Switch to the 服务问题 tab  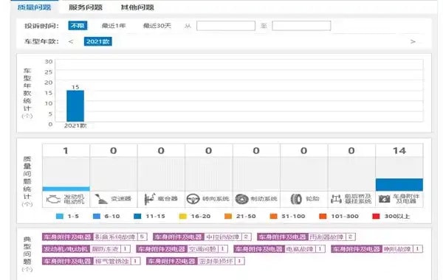coord(86,7)
